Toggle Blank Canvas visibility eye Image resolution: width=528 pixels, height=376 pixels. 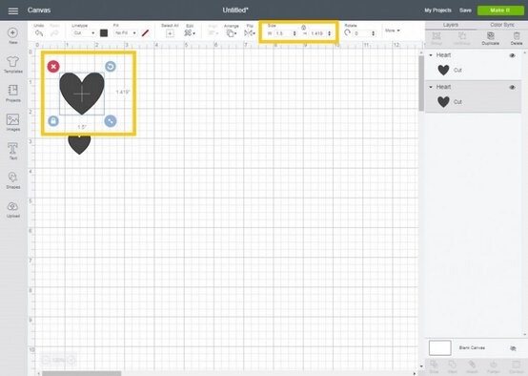[x=513, y=348]
